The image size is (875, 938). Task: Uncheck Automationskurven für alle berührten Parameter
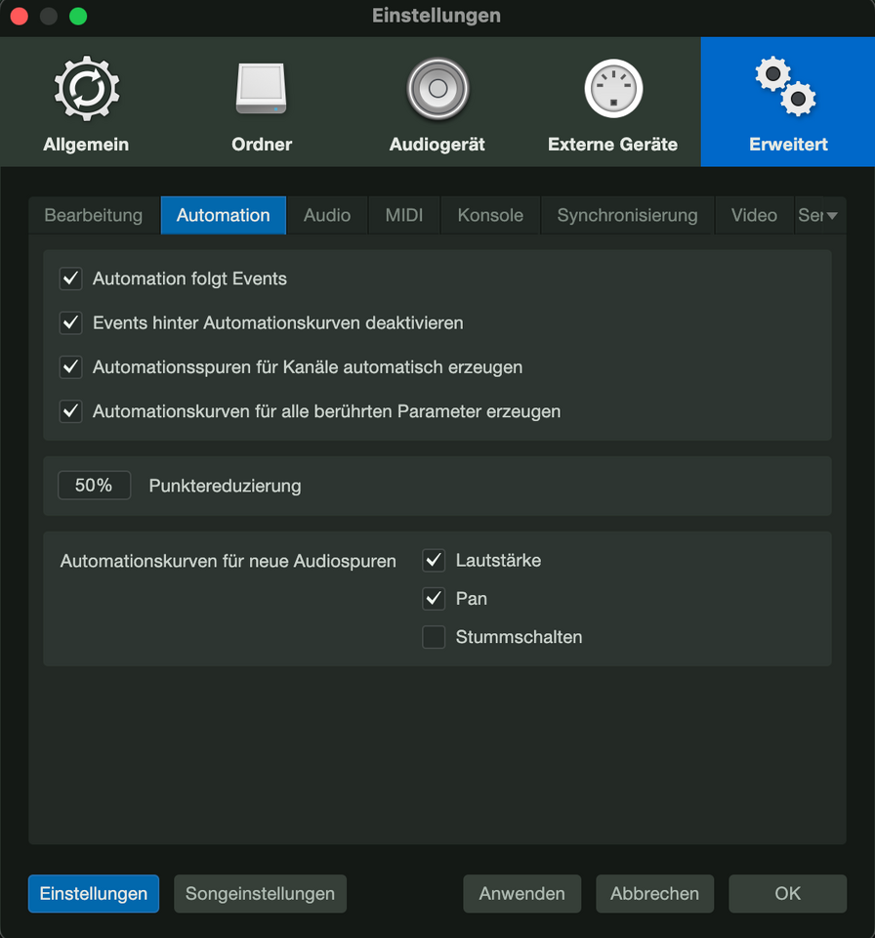pyautogui.click(x=71, y=411)
